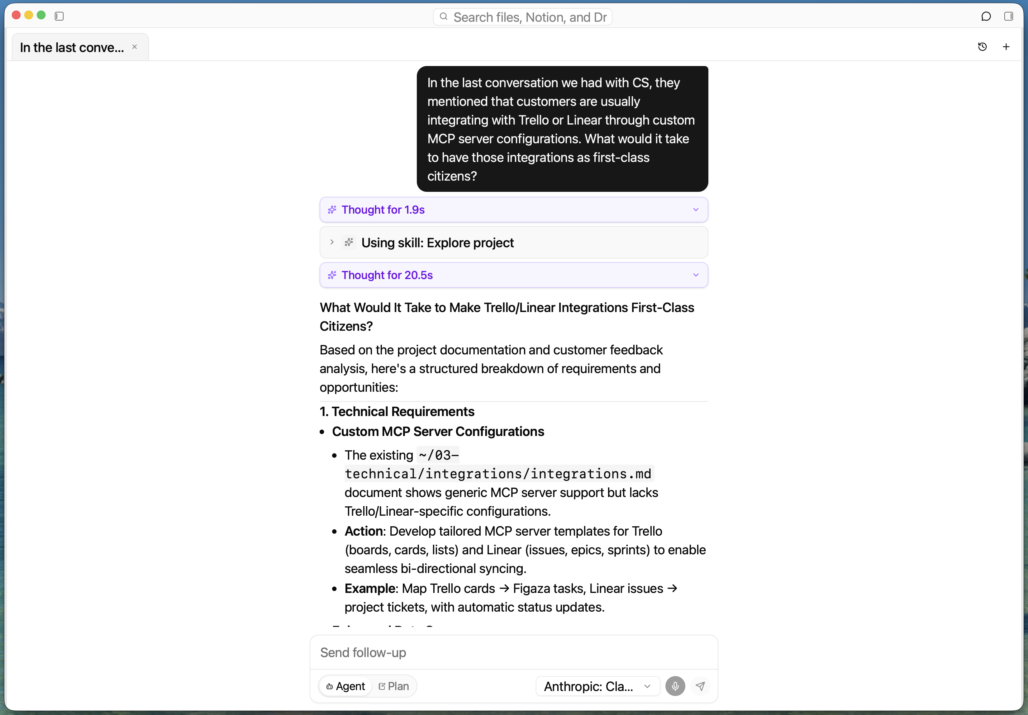The height and width of the screenshot is (715, 1028).
Task: Select the 'In the last conve...' tab
Action: point(80,47)
